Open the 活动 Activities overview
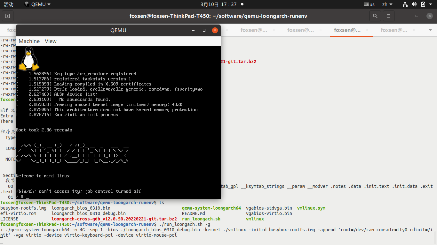This screenshot has width=437, height=245. [9, 4]
